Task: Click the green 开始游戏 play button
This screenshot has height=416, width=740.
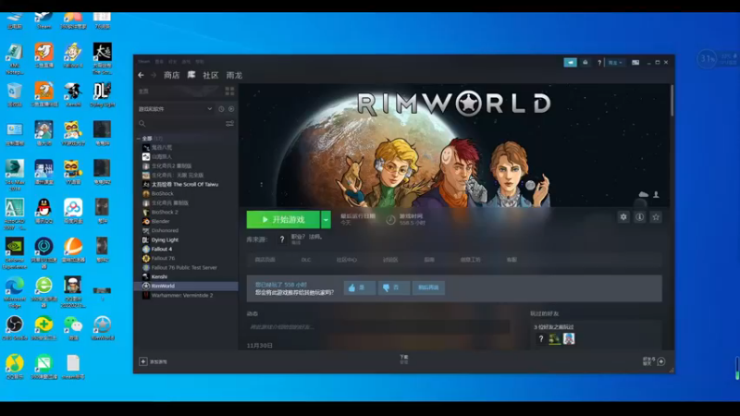Action: 283,220
